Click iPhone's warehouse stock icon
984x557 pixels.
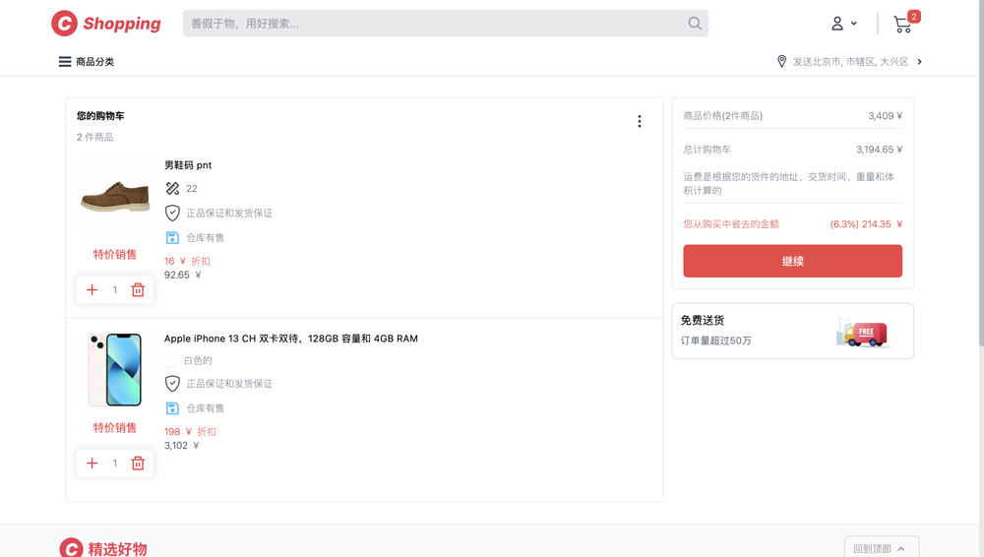pyautogui.click(x=172, y=408)
